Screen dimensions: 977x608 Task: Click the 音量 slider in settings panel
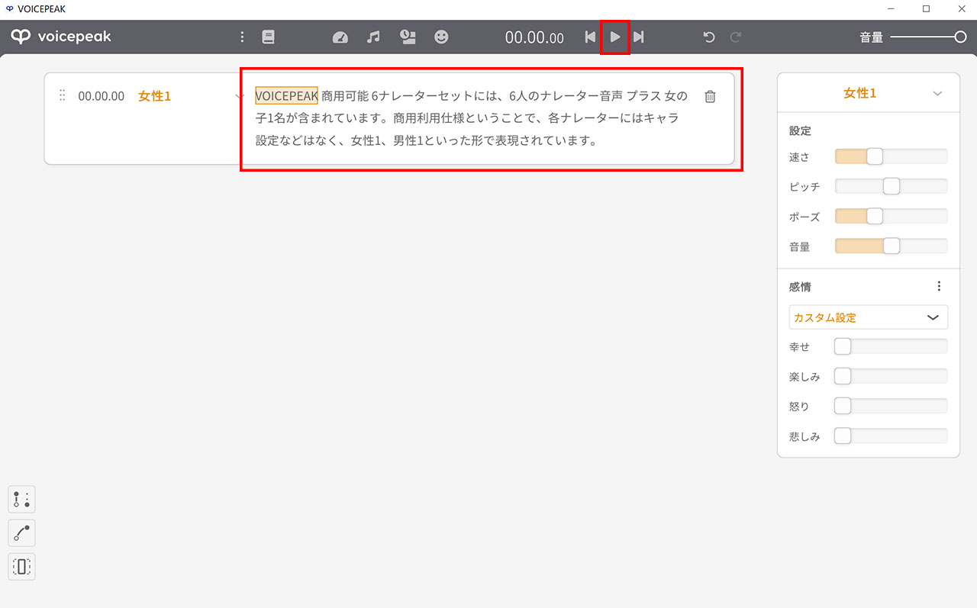click(891, 246)
